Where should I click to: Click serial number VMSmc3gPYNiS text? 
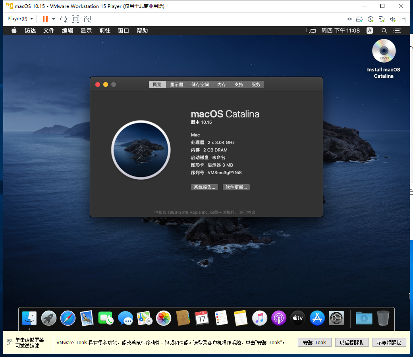tap(225, 173)
